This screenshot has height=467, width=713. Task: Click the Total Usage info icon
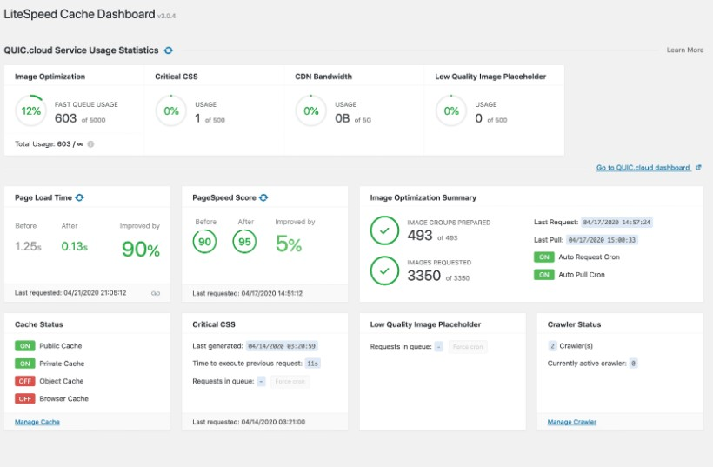[x=90, y=144]
